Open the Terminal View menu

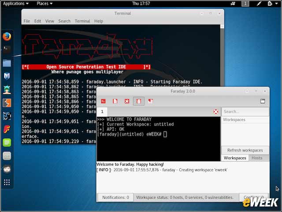[x=49, y=21]
